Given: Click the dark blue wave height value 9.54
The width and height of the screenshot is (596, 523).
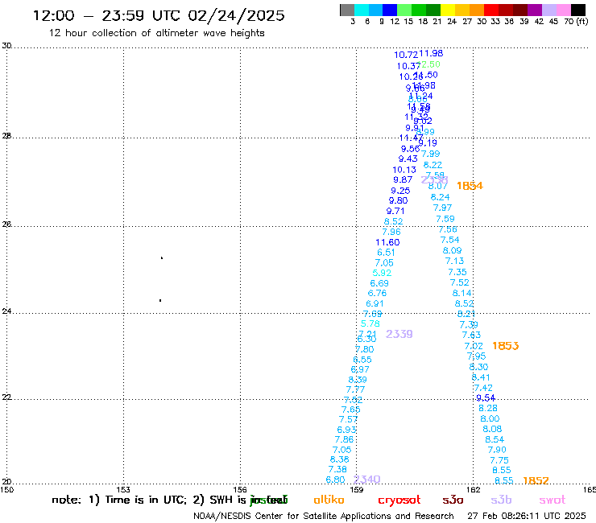Looking at the screenshot, I should (x=486, y=398).
